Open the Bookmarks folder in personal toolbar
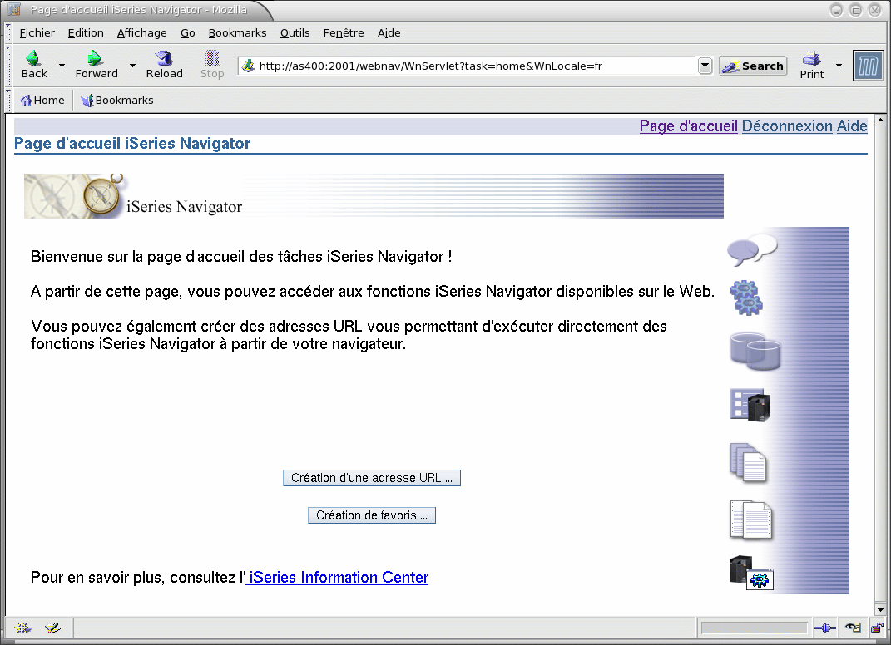Image resolution: width=891 pixels, height=645 pixels. pyautogui.click(x=117, y=101)
